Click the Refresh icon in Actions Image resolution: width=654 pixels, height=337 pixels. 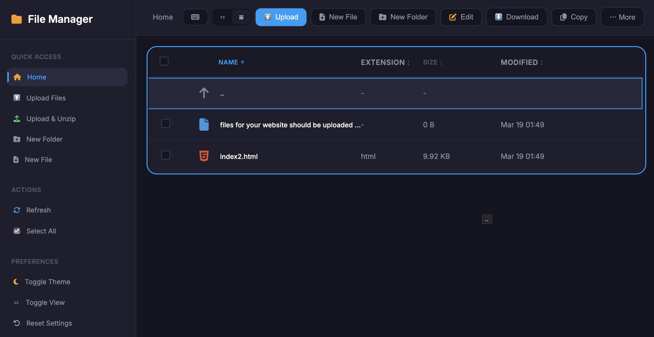click(17, 210)
